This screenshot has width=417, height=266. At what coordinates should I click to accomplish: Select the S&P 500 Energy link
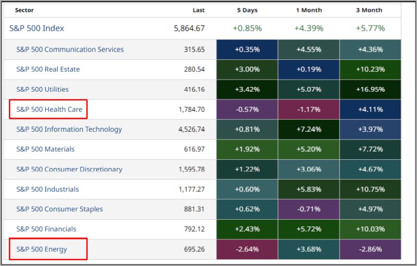click(42, 249)
